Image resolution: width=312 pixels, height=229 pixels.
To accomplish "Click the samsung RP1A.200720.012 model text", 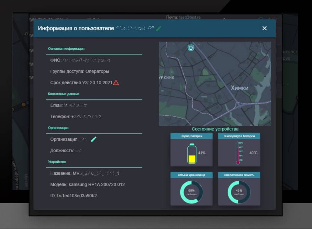I will 97,184.
